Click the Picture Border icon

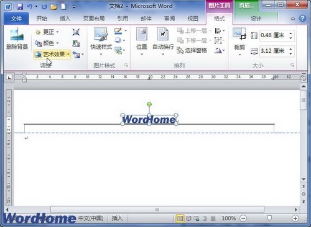[118, 31]
